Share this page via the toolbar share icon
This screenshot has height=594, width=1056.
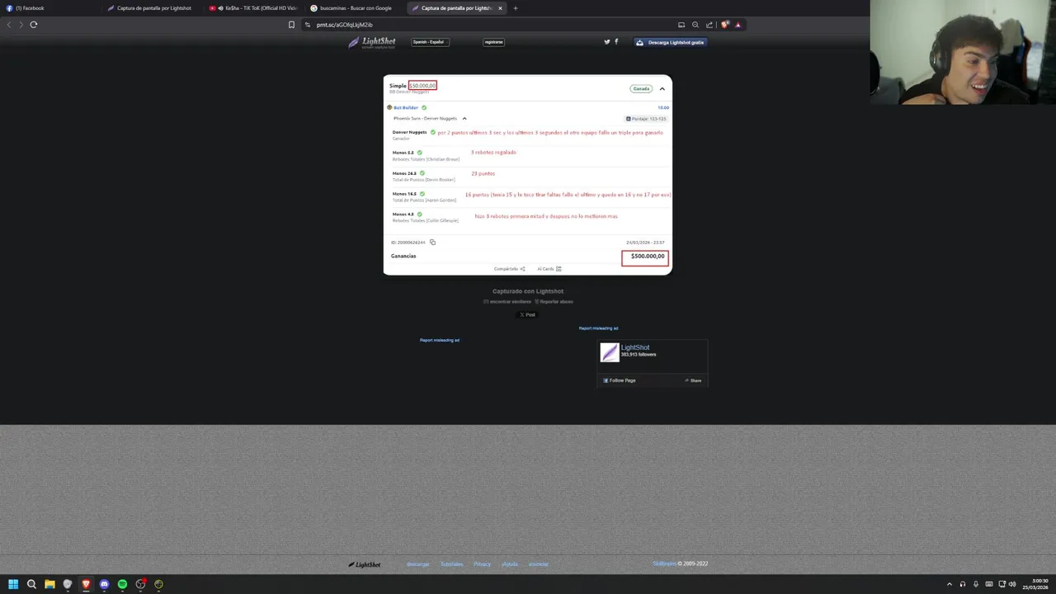pos(709,25)
